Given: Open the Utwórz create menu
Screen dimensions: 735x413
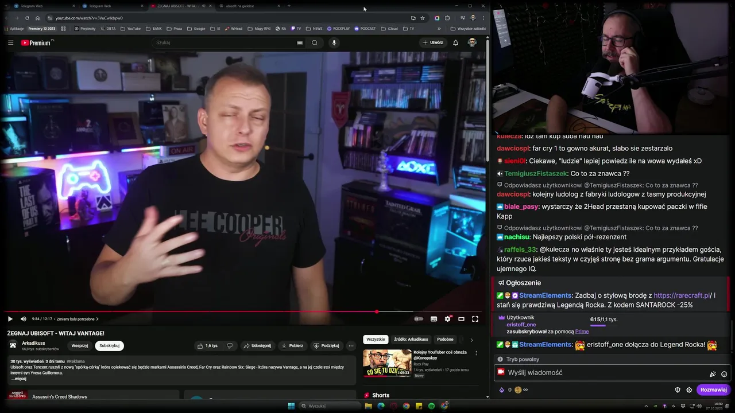Looking at the screenshot, I should click(x=433, y=42).
